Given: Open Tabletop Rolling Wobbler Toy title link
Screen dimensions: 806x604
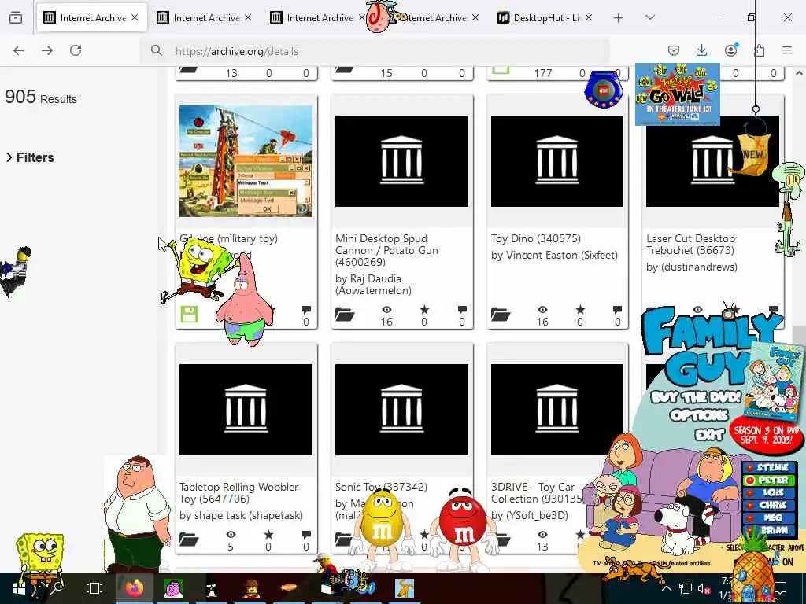Looking at the screenshot, I should [x=239, y=492].
